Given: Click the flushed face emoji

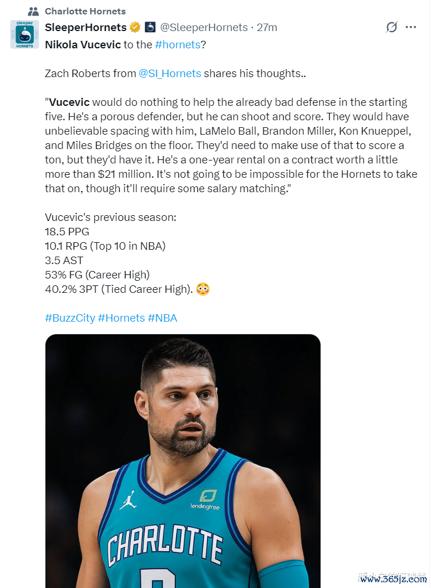Looking at the screenshot, I should pyautogui.click(x=203, y=289).
